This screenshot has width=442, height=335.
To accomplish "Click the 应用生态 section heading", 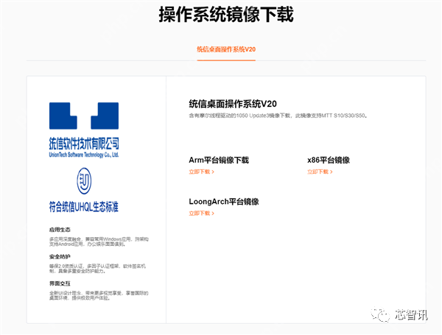I will click(x=60, y=230).
